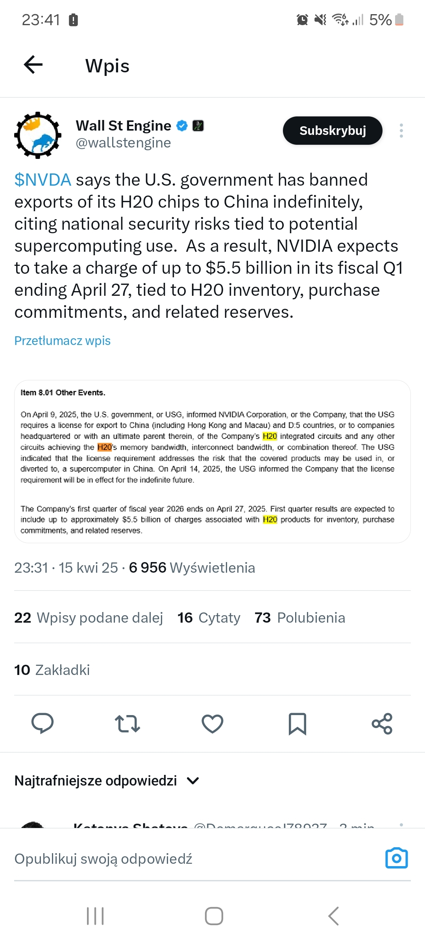Screen dimensions: 425x944
Task: Tap the back arrow icon
Action: (33, 65)
